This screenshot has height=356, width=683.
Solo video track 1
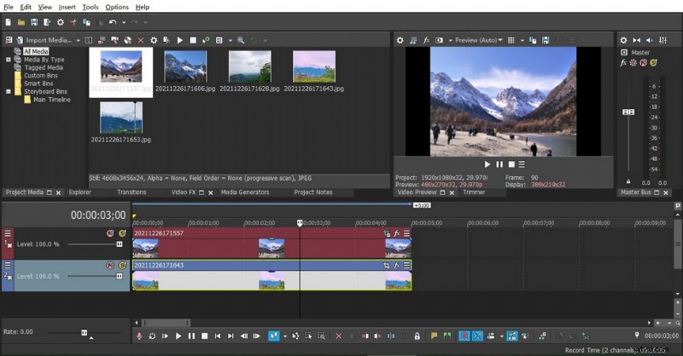click(122, 233)
